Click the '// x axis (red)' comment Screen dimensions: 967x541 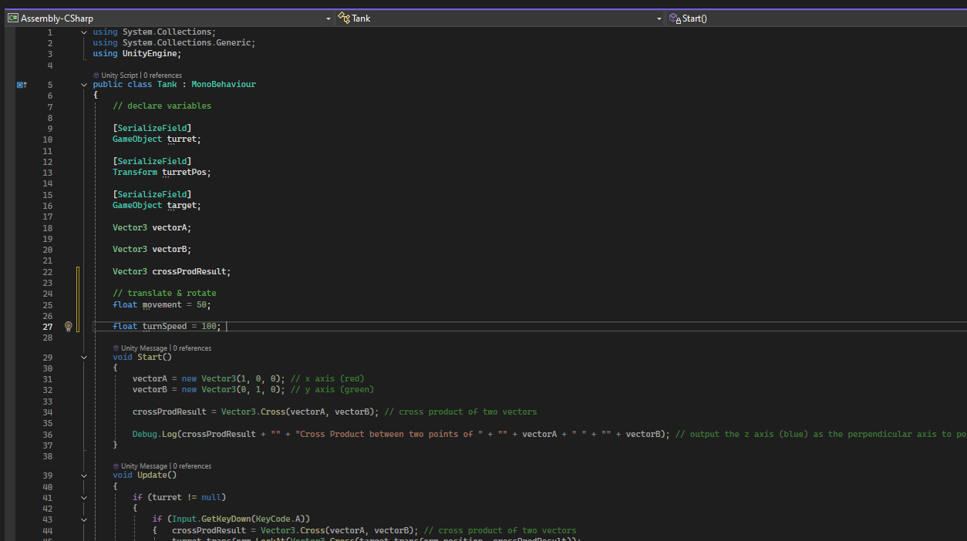coord(327,378)
